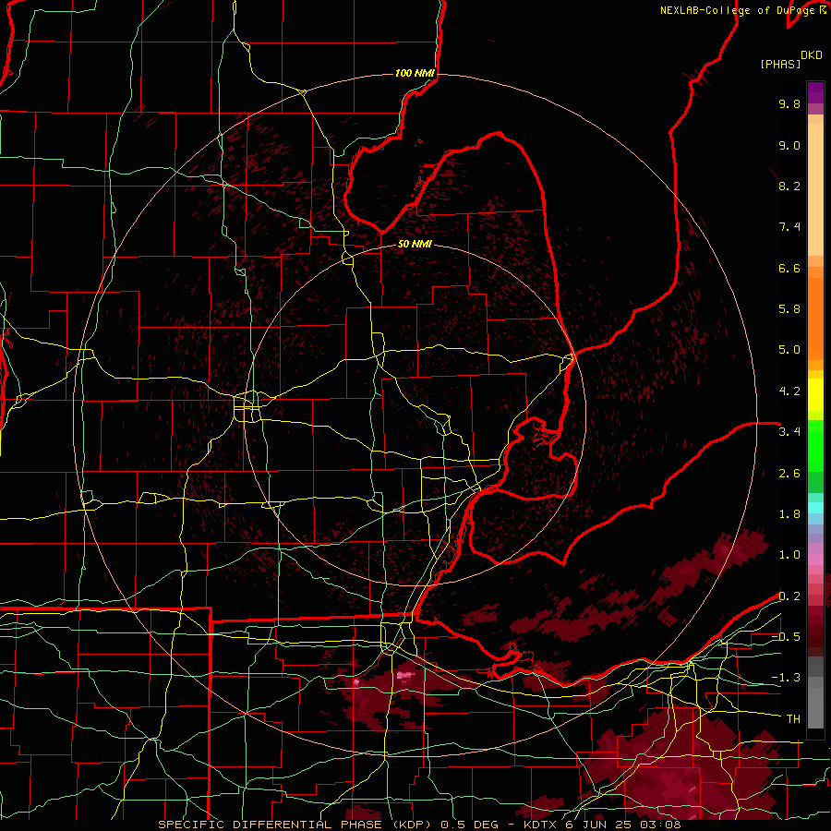Click the 50 NMI range ring label
This screenshot has width=831, height=831.
(415, 245)
